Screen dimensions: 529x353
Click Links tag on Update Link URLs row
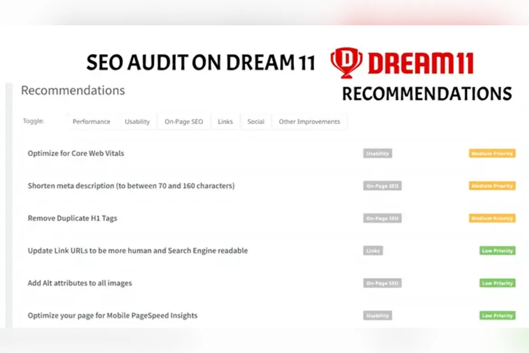point(373,251)
